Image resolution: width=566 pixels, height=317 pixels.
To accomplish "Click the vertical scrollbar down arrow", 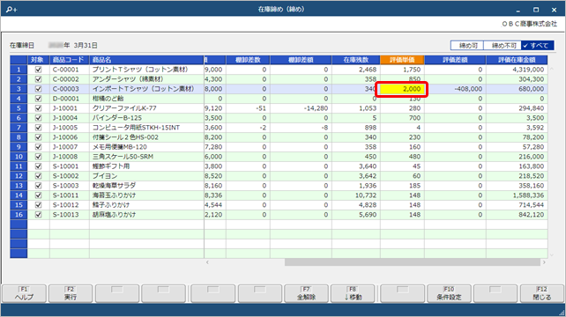I will [551, 255].
